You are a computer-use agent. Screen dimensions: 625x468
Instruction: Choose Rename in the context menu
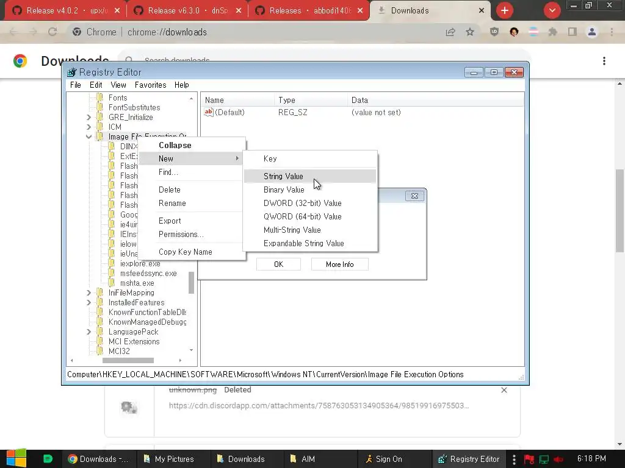[191, 203]
